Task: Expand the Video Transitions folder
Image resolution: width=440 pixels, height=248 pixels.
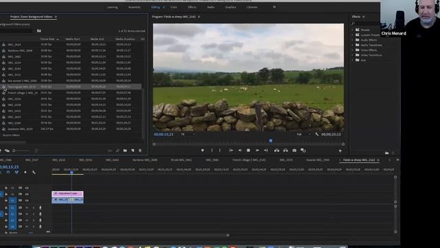Action: point(353,55)
